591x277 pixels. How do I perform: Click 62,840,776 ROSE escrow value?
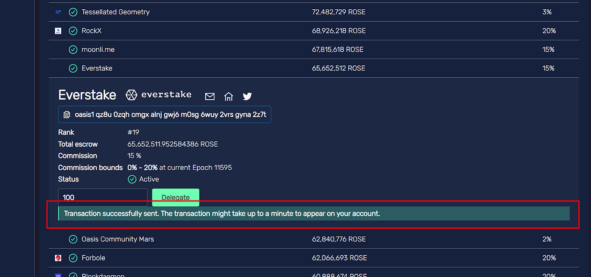point(339,239)
